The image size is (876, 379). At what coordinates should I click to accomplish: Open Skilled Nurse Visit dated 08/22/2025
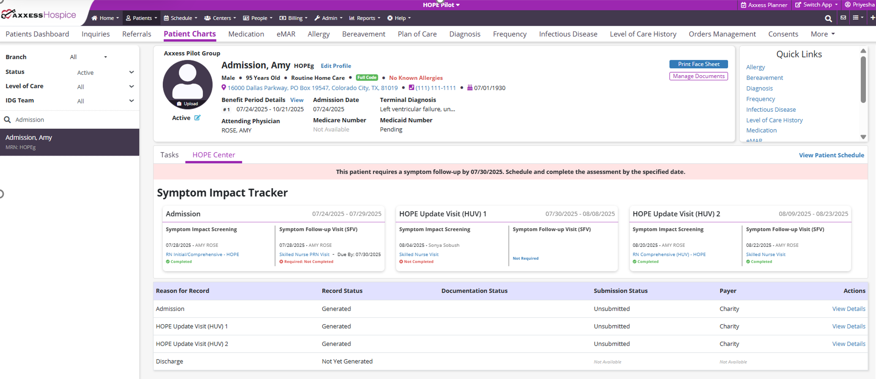click(x=766, y=255)
